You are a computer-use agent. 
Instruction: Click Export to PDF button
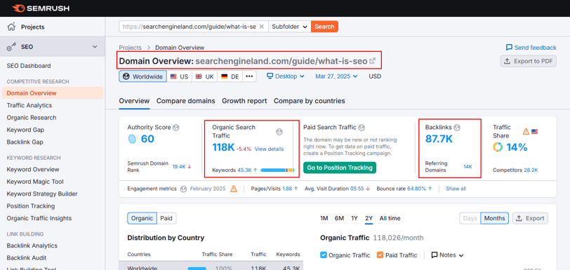point(528,61)
